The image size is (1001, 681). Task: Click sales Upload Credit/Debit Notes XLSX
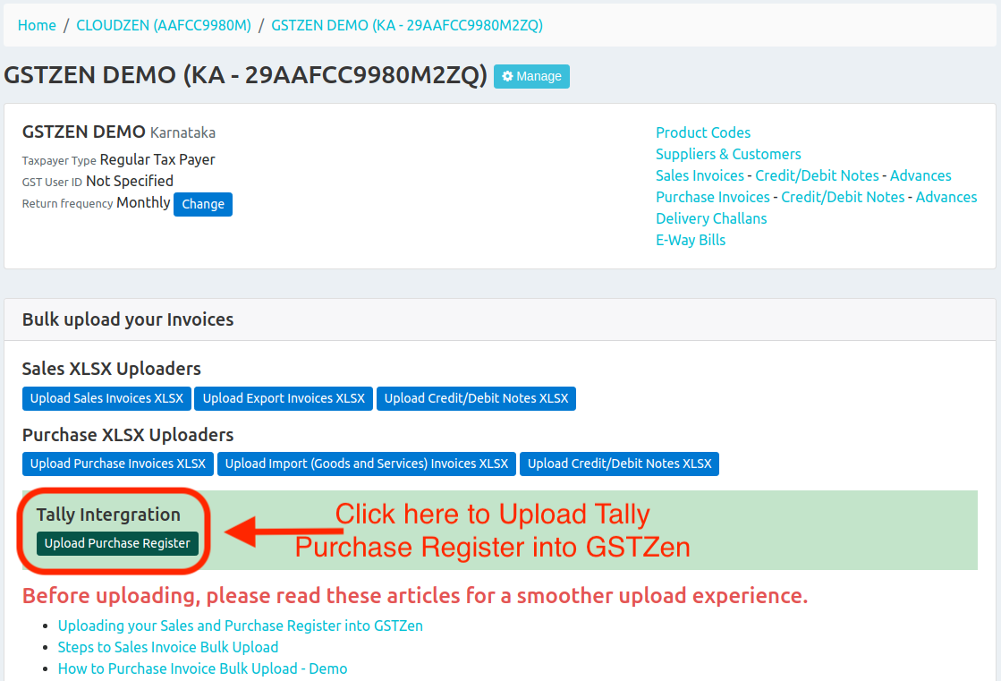coord(476,398)
